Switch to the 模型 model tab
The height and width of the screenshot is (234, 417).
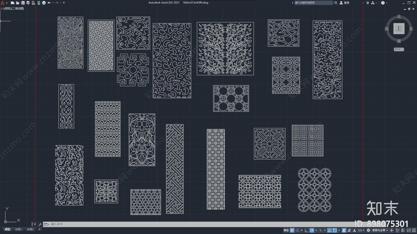tap(8, 229)
